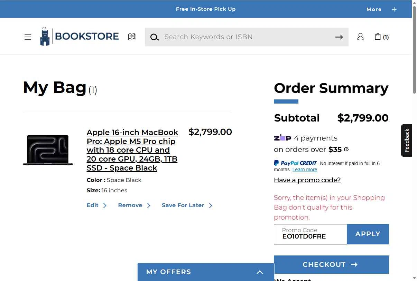Edit the MacBook Pro bag item
417x281 pixels.
[96, 205]
